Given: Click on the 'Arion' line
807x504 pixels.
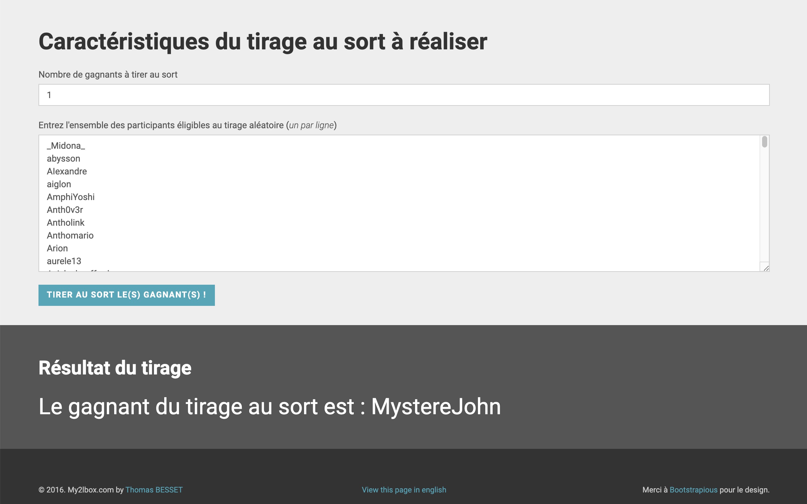Looking at the screenshot, I should (x=57, y=248).
